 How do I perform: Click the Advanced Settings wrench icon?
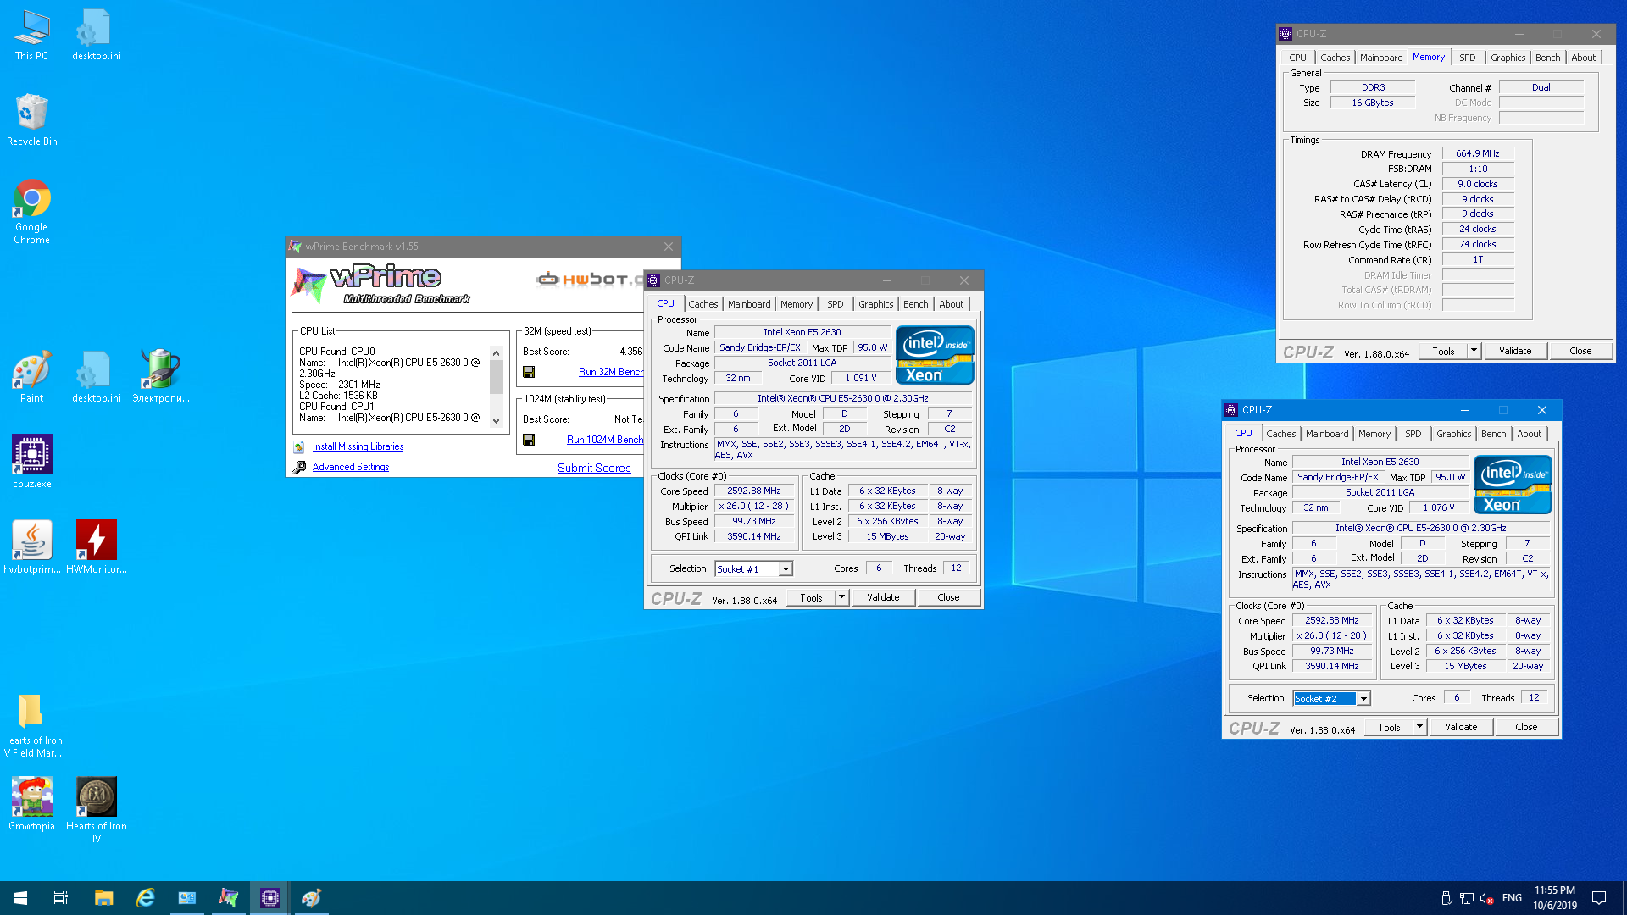pos(299,467)
